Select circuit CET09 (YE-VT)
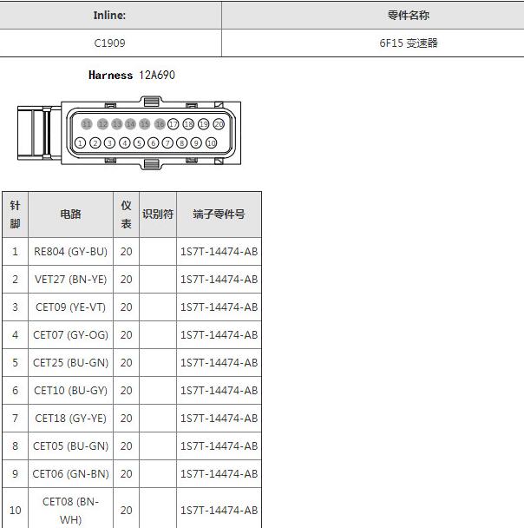Viewport: 524px width, 528px height. (x=70, y=307)
